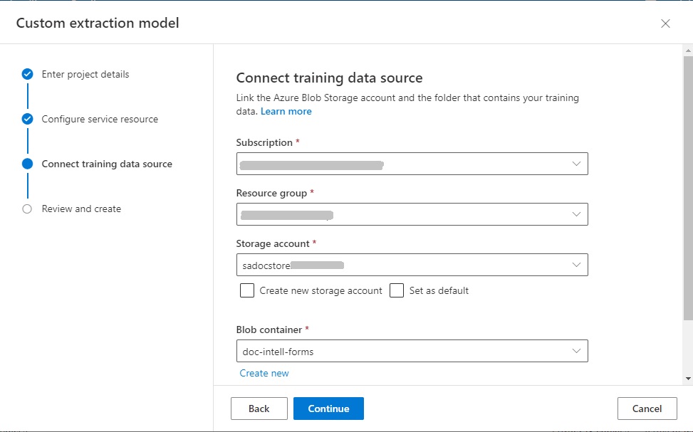This screenshot has width=693, height=432.
Task: Expand the Storage account dropdown
Action: coord(412,265)
